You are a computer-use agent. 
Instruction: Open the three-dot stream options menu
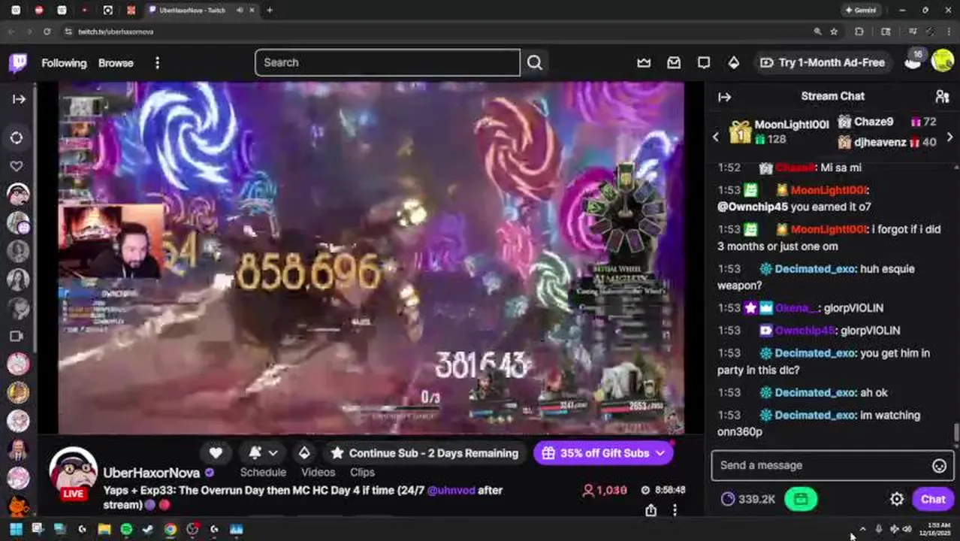click(675, 510)
